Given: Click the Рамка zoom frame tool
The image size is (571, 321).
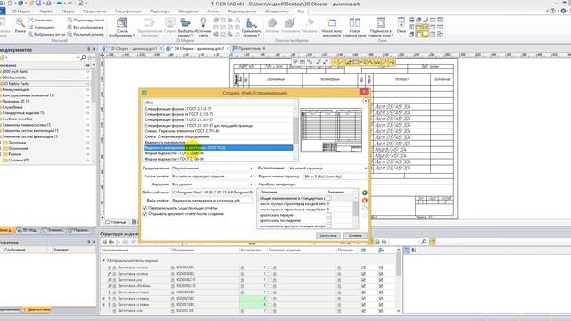Looking at the screenshot, I should [x=20, y=26].
